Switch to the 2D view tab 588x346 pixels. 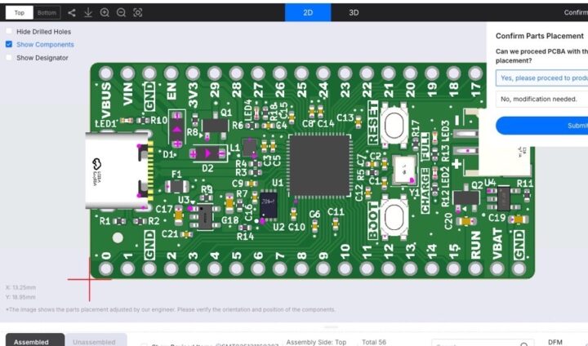click(308, 12)
